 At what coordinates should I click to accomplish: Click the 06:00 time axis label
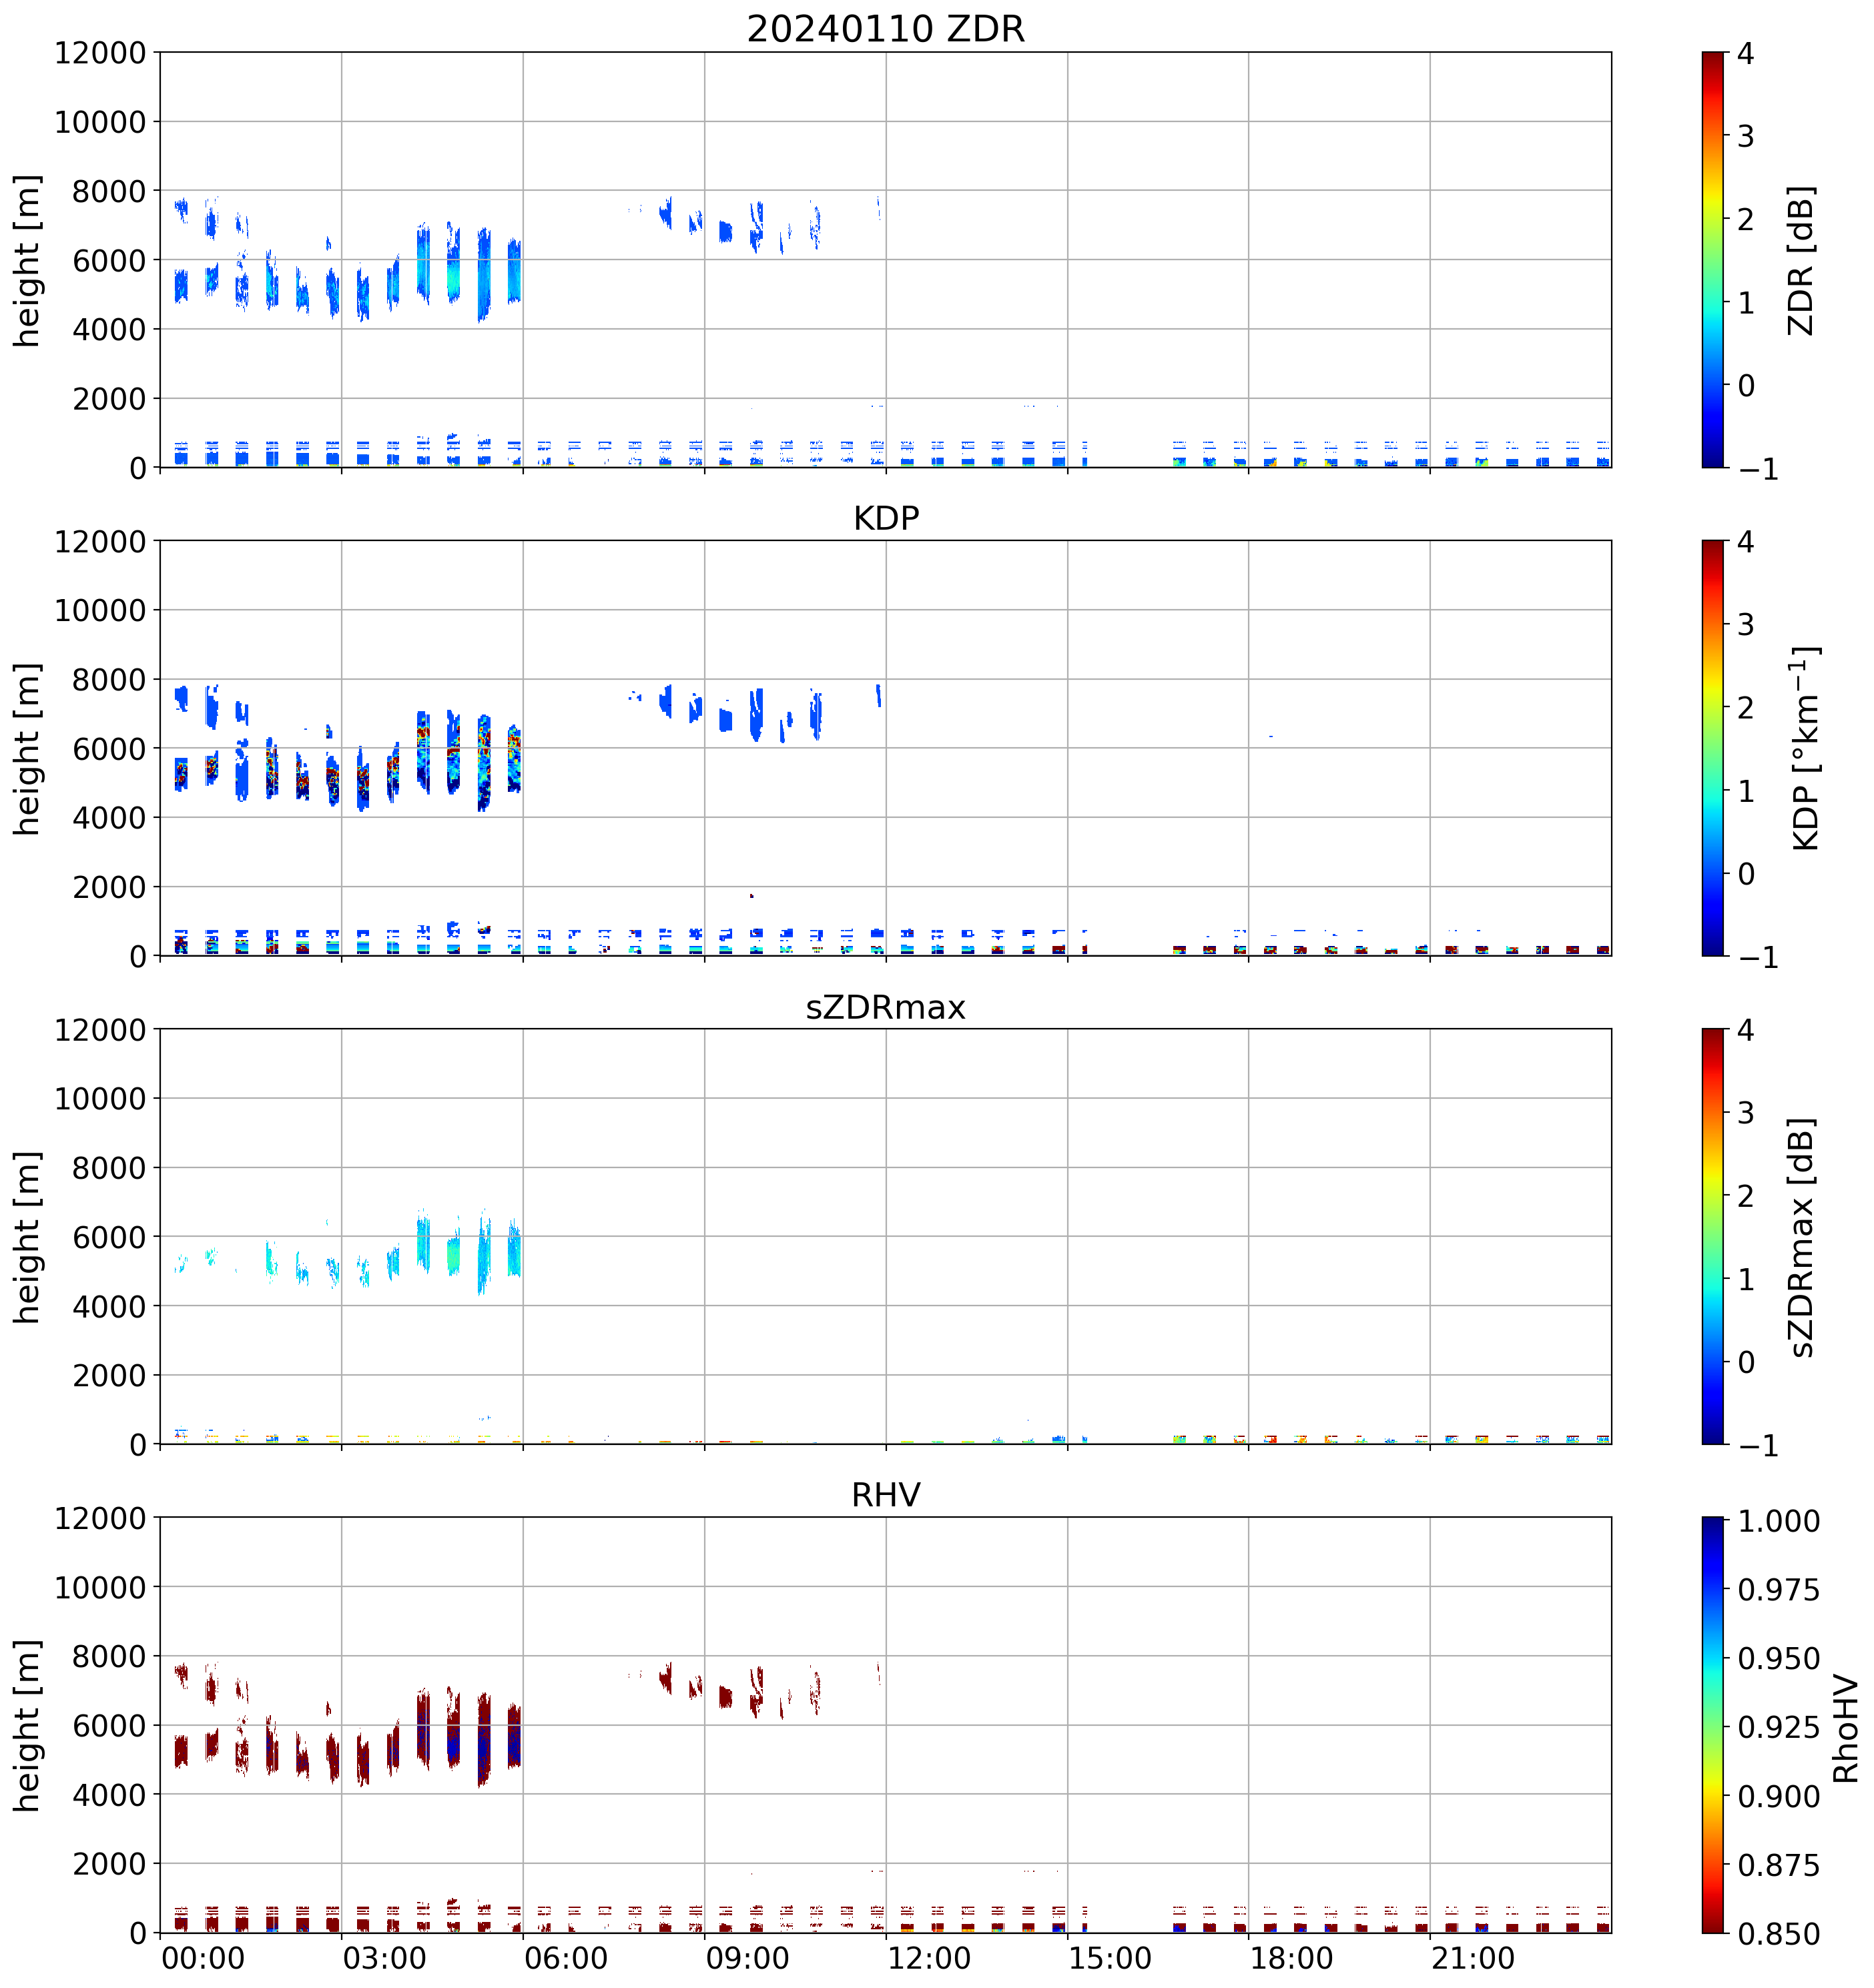click(565, 1957)
